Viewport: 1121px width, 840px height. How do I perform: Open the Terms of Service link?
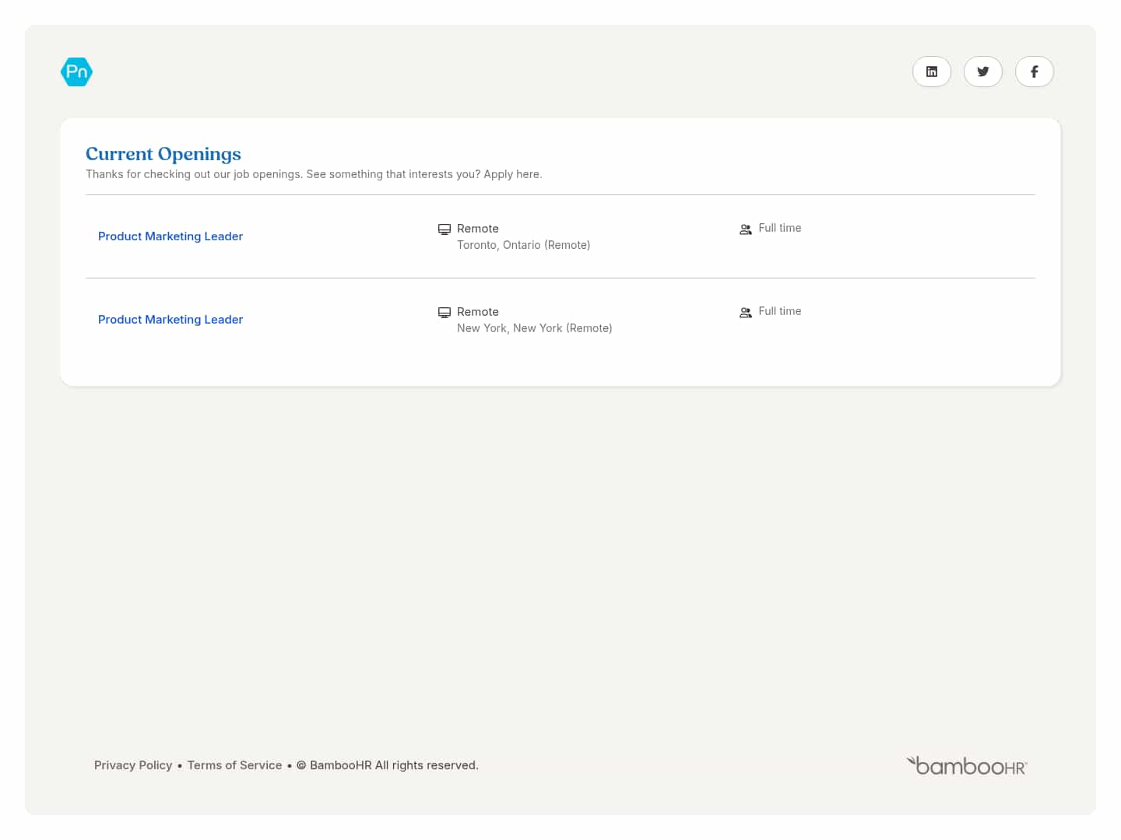coord(234,765)
